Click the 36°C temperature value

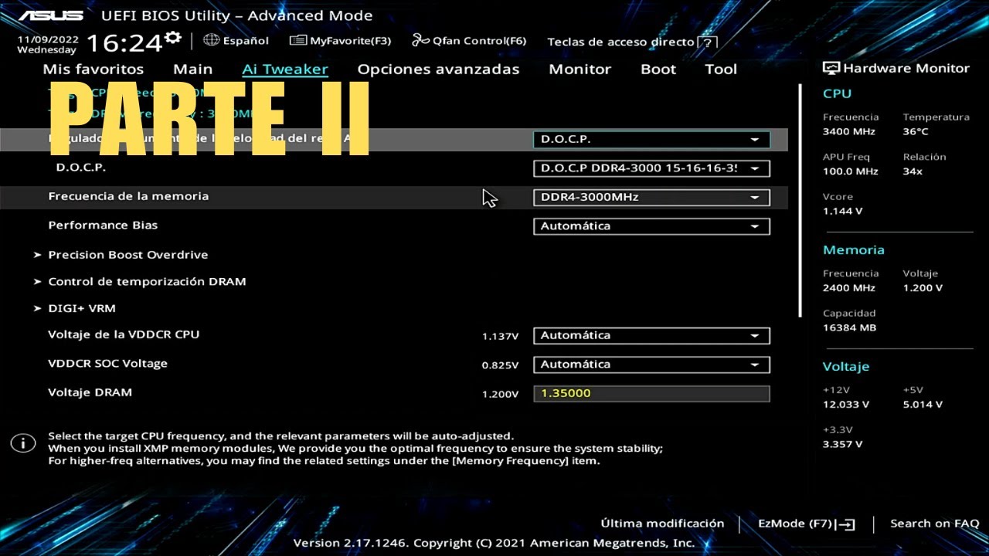pos(915,132)
